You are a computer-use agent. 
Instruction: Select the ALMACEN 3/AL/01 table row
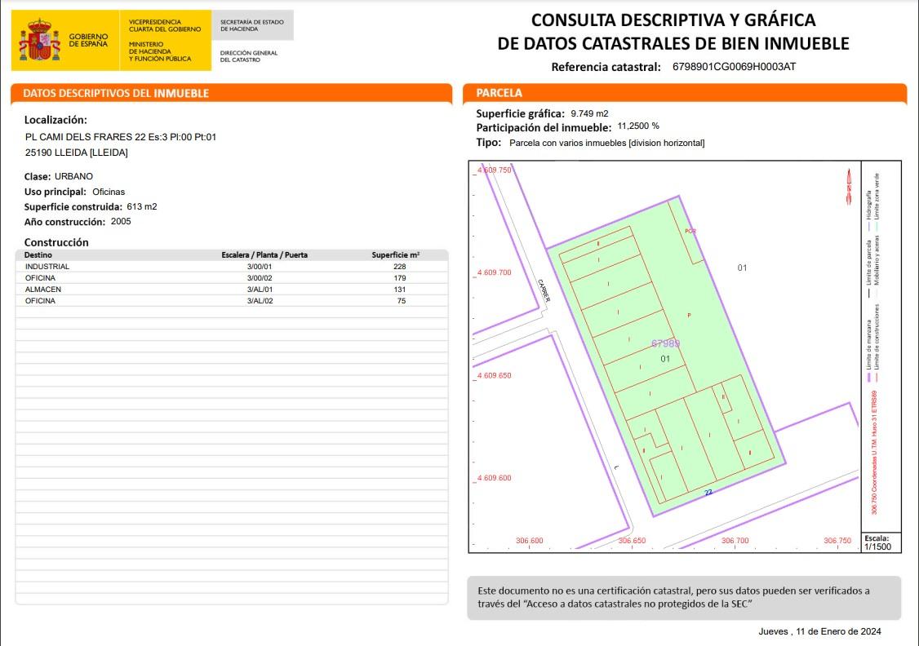[x=231, y=290]
